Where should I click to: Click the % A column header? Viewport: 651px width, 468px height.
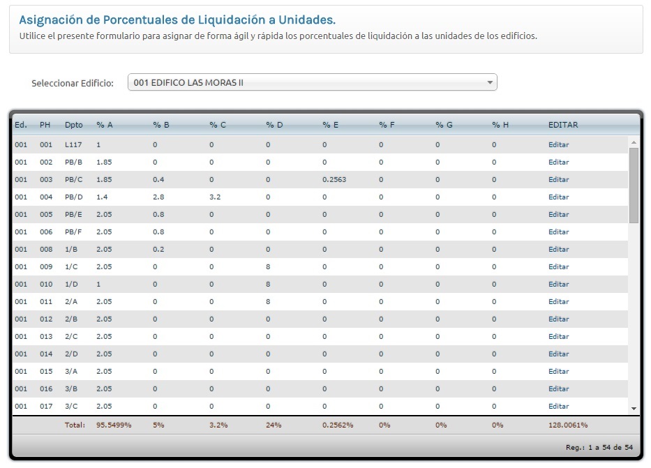coord(104,125)
